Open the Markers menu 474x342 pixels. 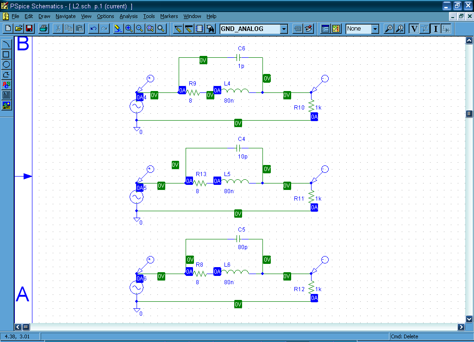pyautogui.click(x=169, y=16)
